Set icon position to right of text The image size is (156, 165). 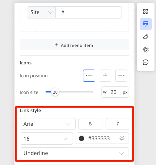(121, 75)
